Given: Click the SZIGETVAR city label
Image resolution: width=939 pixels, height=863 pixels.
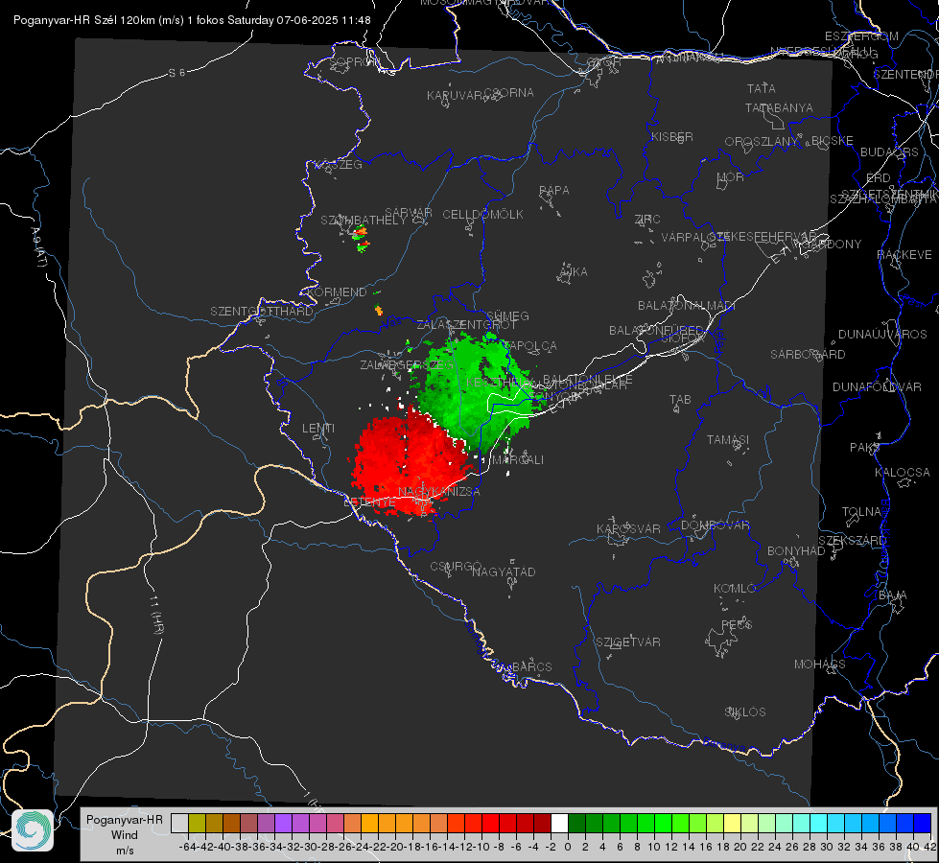Looking at the screenshot, I should (628, 642).
